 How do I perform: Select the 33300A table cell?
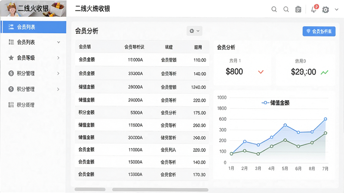click(x=135, y=74)
